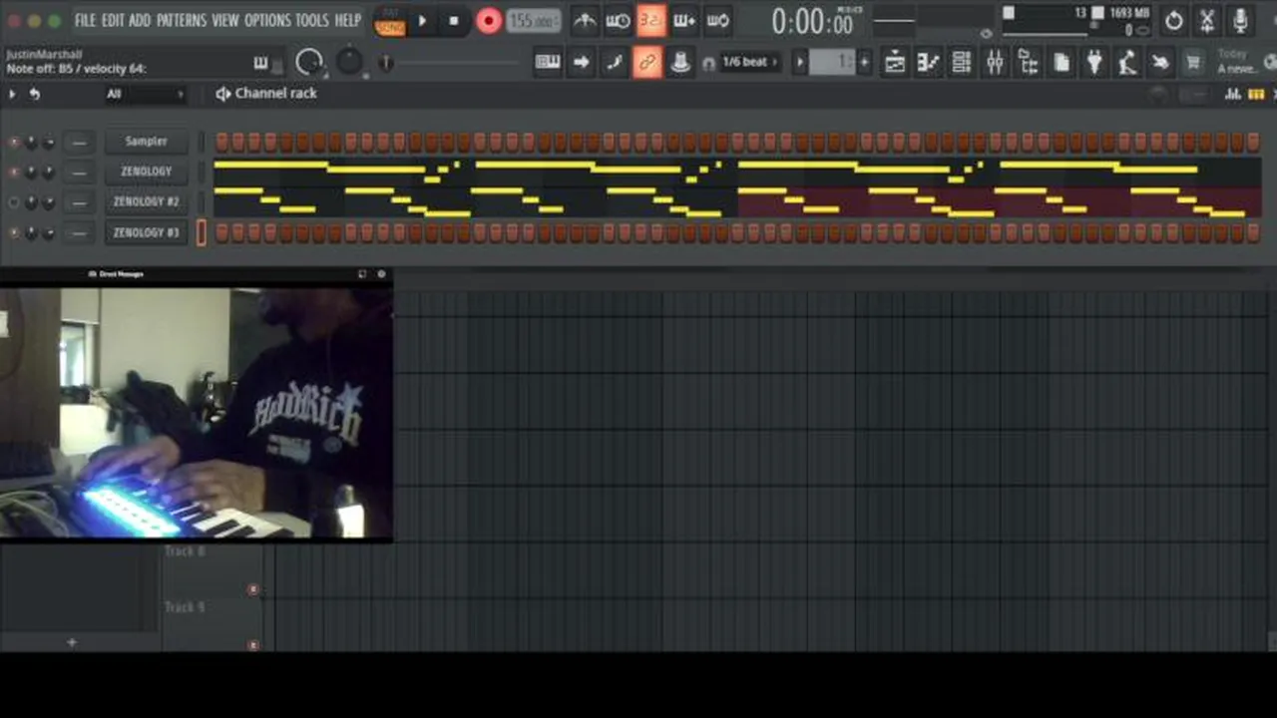This screenshot has width=1277, height=718.
Task: Select the Sampler channel button
Action: [x=147, y=142]
